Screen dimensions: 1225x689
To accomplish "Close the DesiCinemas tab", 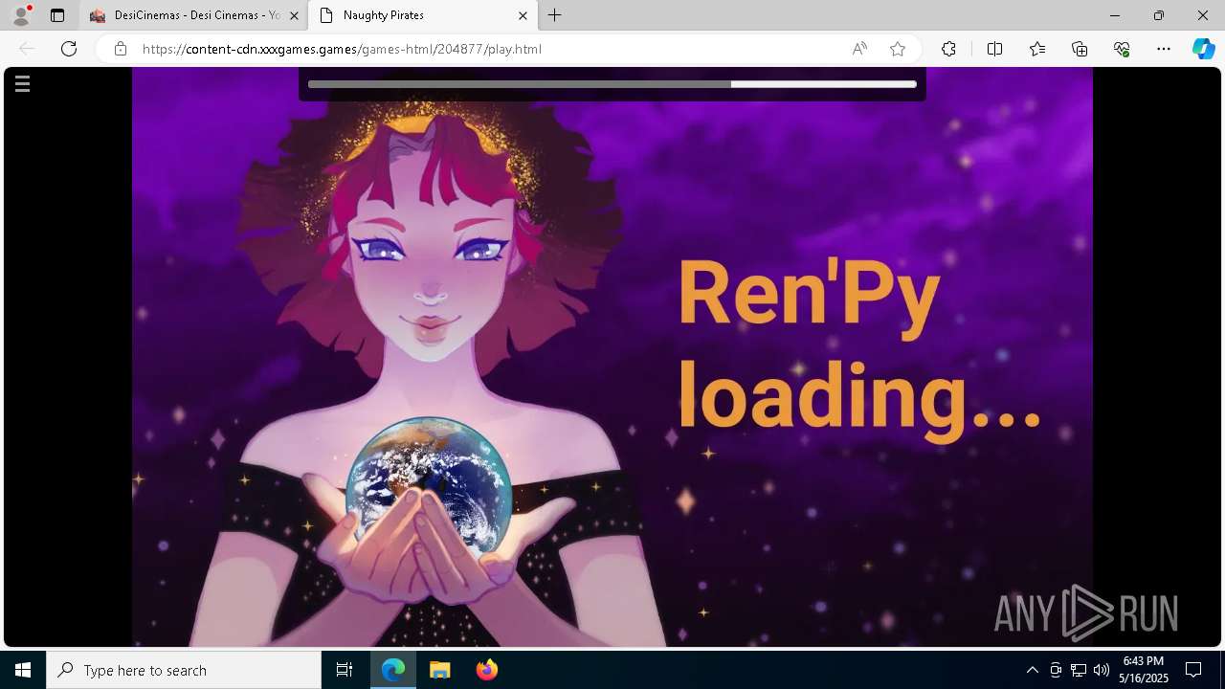I will 294,15.
